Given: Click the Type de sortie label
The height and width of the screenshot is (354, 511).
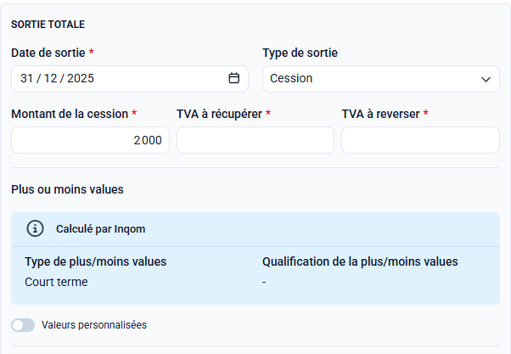Looking at the screenshot, I should tap(300, 53).
